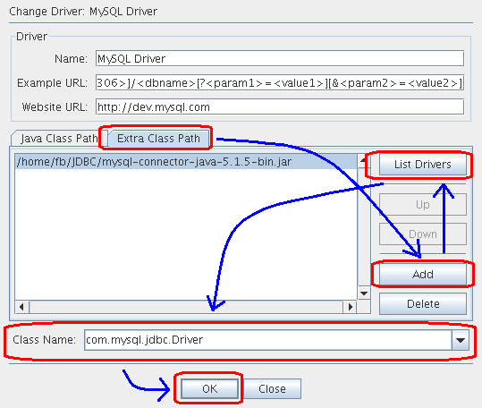Open the Class Name dropdown arrow
The height and width of the screenshot is (408, 482).
[x=461, y=340]
